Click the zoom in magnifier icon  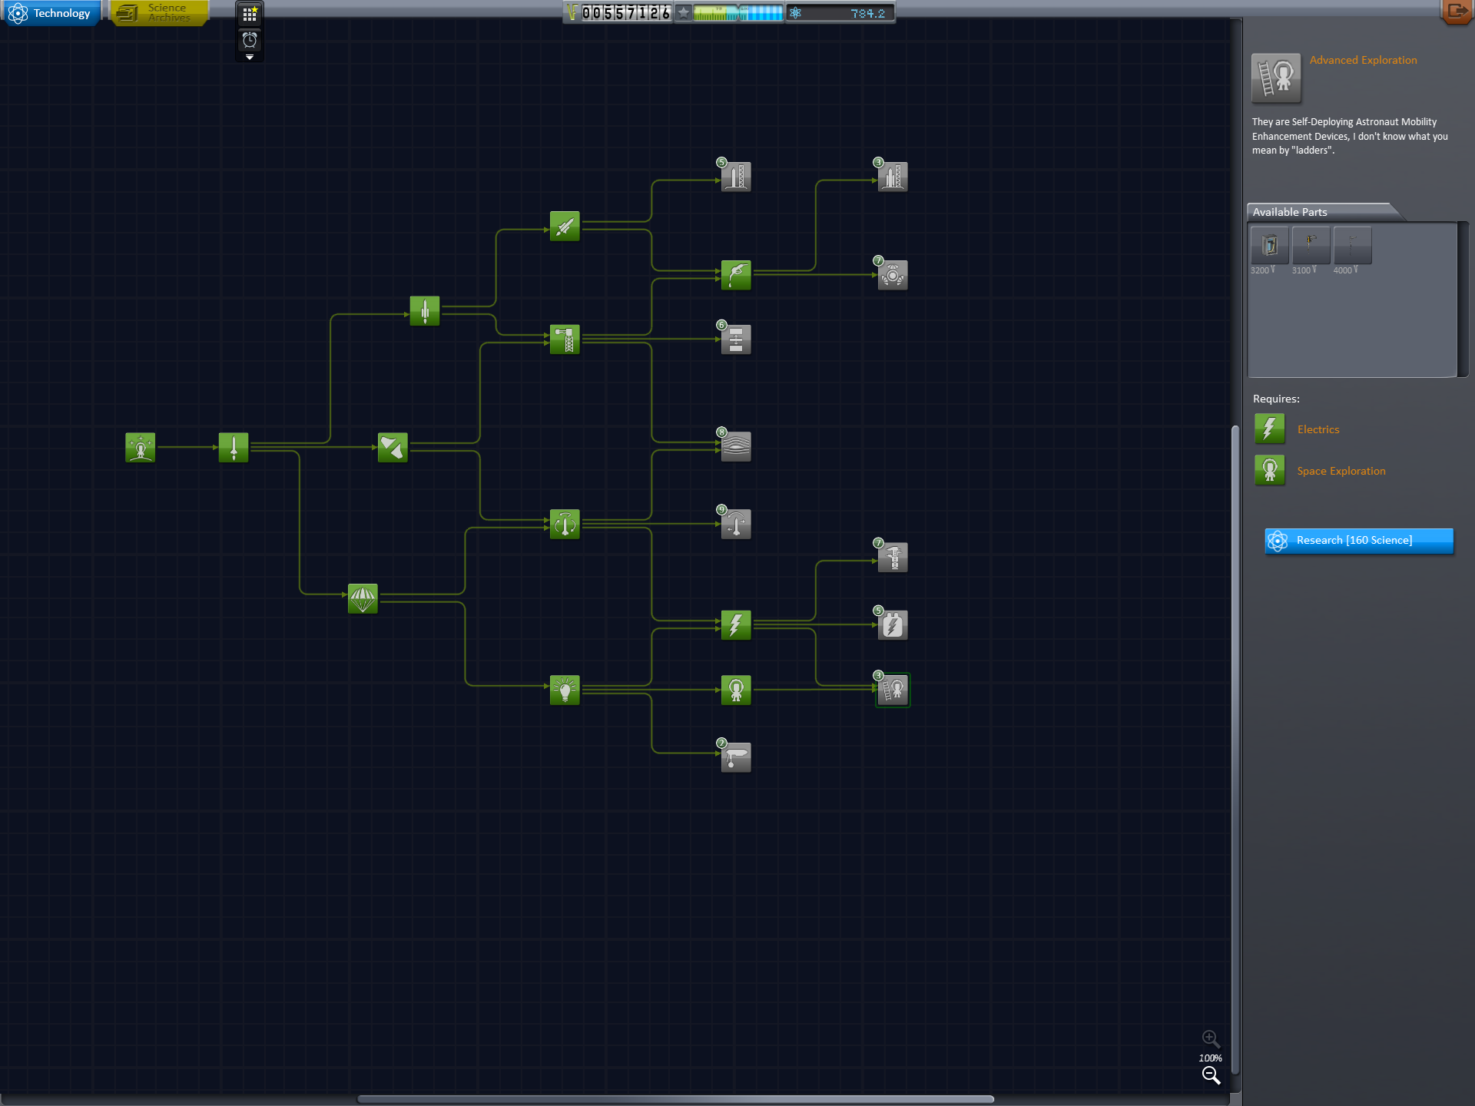(1211, 1038)
